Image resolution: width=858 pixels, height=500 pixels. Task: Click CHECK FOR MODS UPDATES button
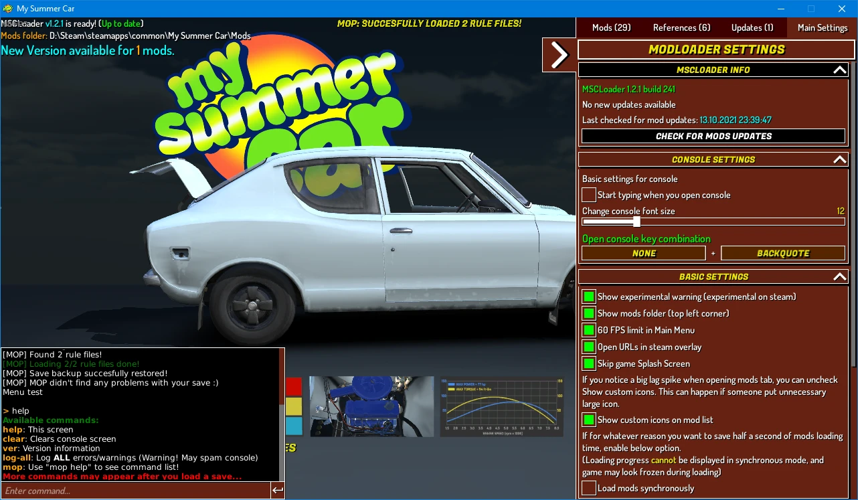click(x=713, y=136)
